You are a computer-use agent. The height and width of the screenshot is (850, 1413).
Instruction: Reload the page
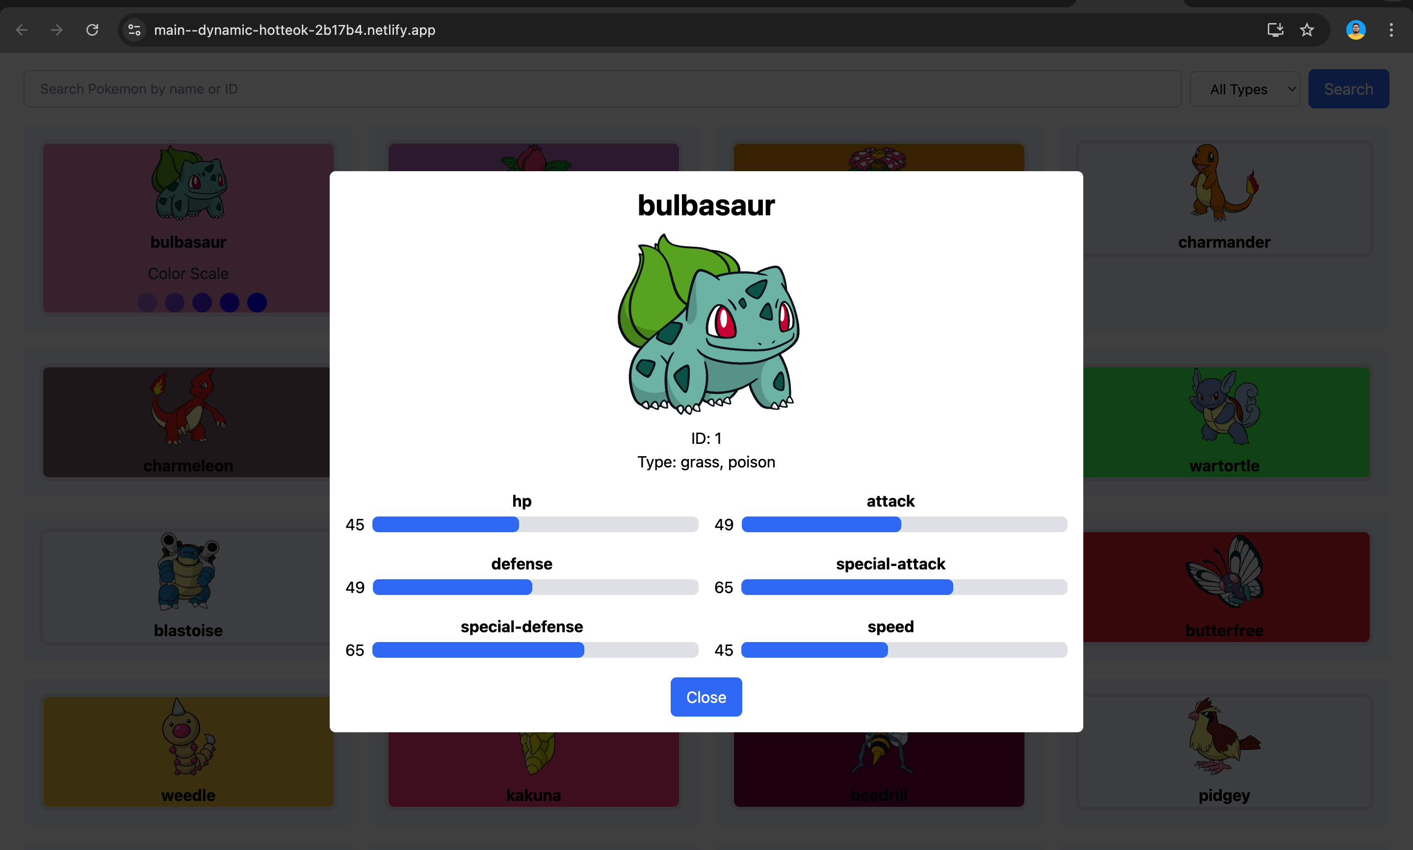pyautogui.click(x=92, y=30)
